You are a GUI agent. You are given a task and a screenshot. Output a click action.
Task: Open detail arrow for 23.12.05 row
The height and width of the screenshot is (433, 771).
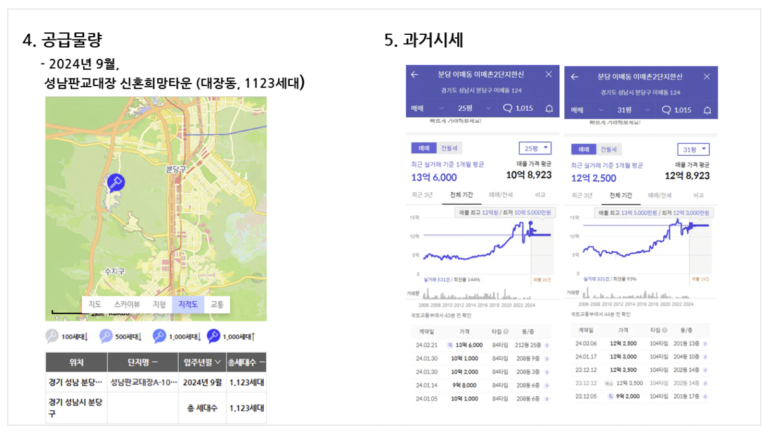[x=705, y=396]
